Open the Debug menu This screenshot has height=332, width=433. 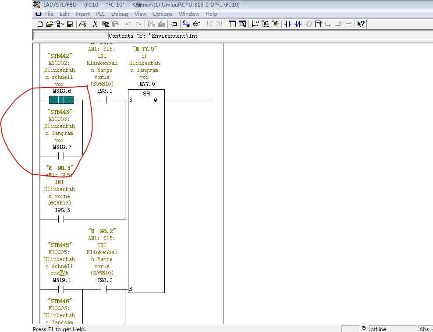pyautogui.click(x=120, y=14)
